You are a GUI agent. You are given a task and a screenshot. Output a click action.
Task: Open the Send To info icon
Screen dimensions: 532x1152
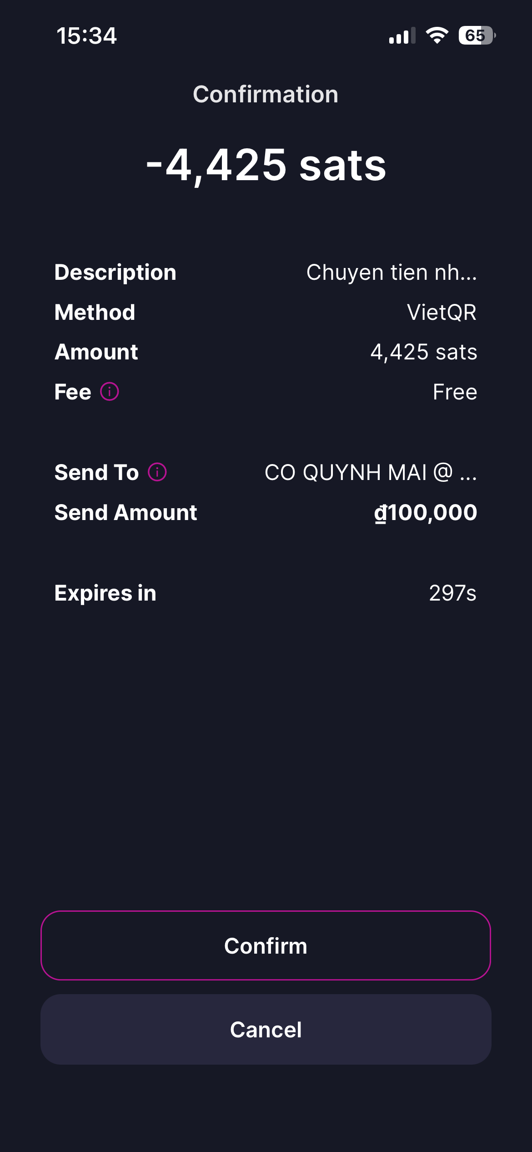point(157,472)
